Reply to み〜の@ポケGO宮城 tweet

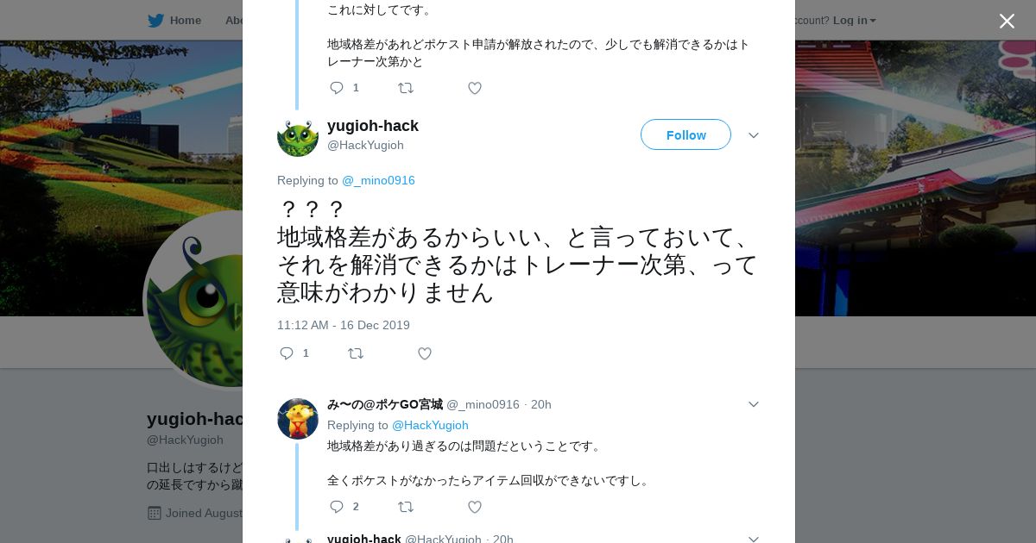pyautogui.click(x=338, y=507)
